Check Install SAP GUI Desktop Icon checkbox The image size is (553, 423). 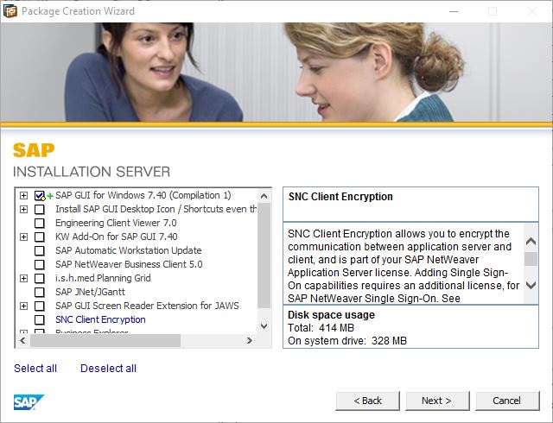tap(40, 209)
